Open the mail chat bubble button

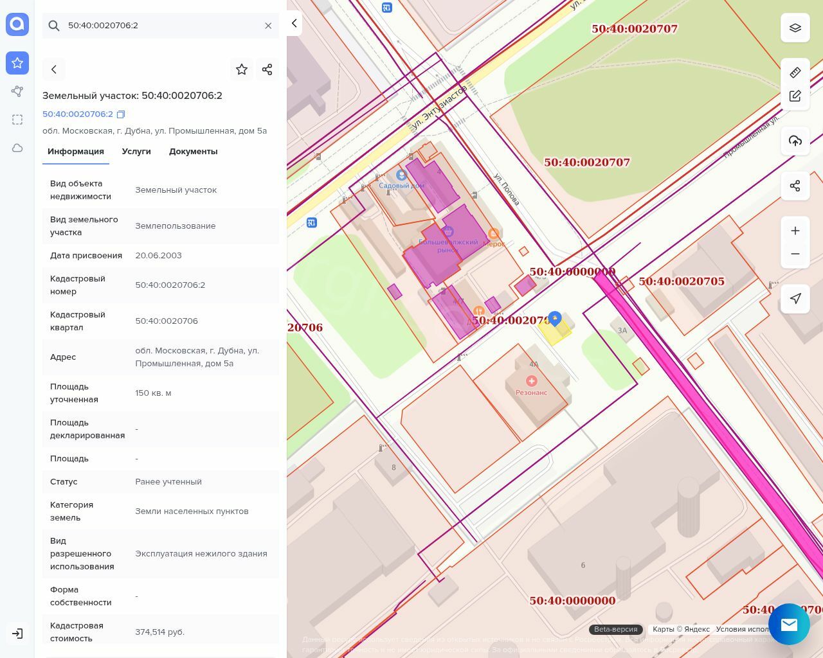point(789,624)
